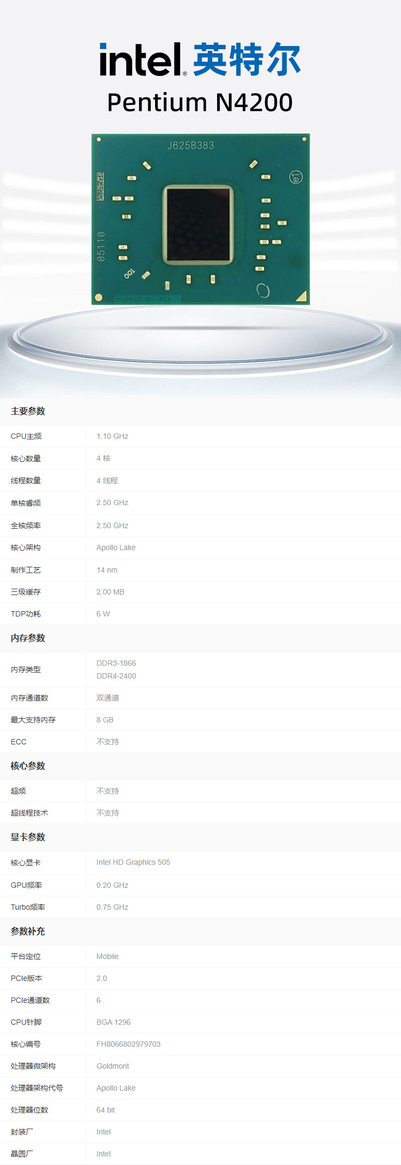The width and height of the screenshot is (401, 1165).
Task: Select the 主要参数 section header
Action: coord(28,411)
